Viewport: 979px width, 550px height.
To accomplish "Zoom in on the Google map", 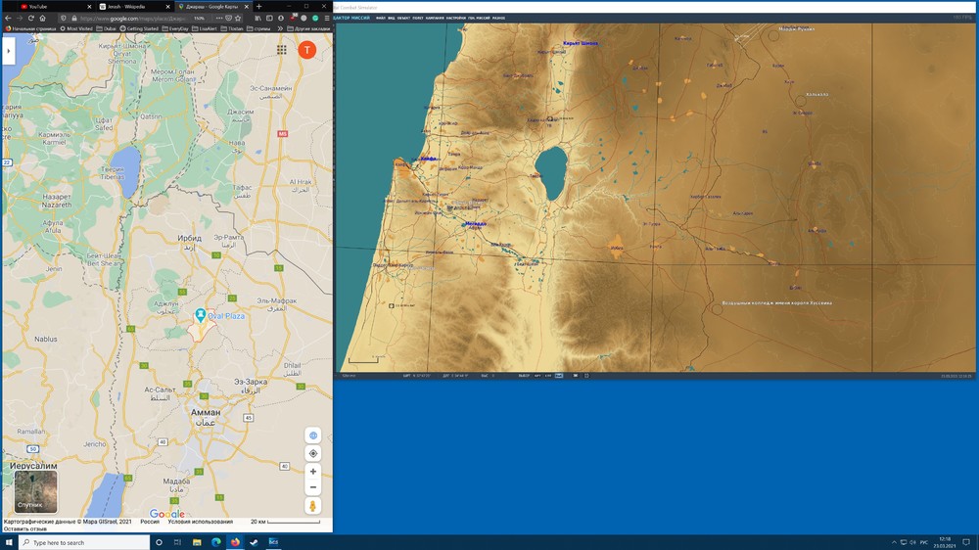I will (x=313, y=471).
